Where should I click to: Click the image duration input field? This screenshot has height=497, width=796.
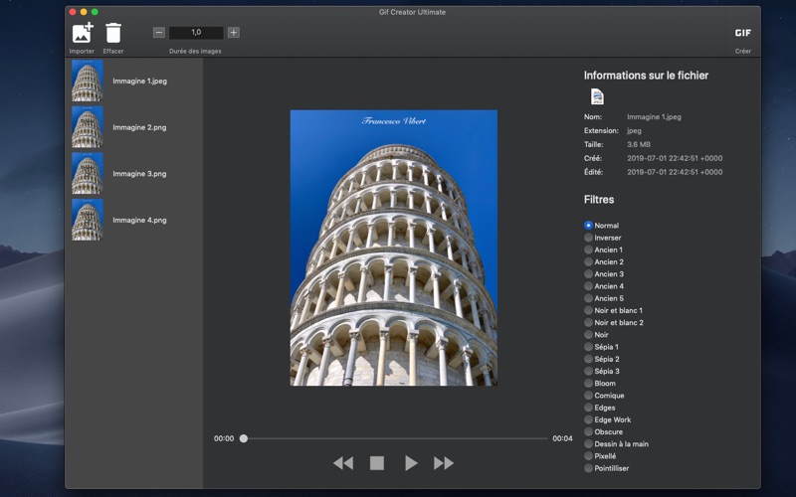click(196, 33)
